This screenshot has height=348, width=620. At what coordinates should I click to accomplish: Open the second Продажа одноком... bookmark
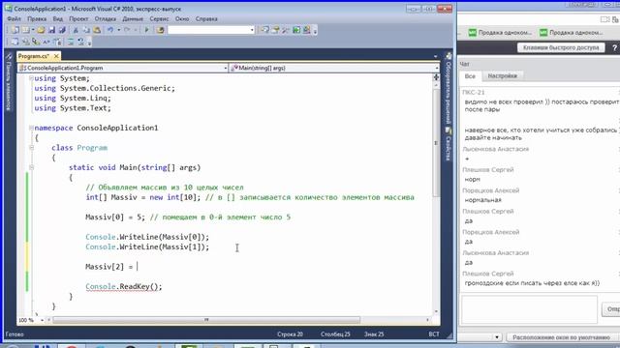click(x=571, y=33)
